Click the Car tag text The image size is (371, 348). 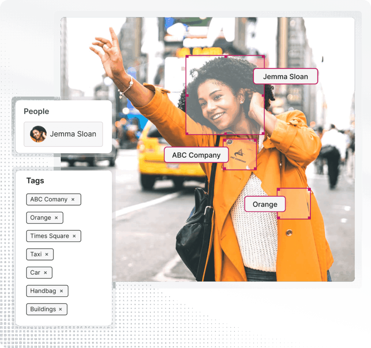click(x=35, y=273)
